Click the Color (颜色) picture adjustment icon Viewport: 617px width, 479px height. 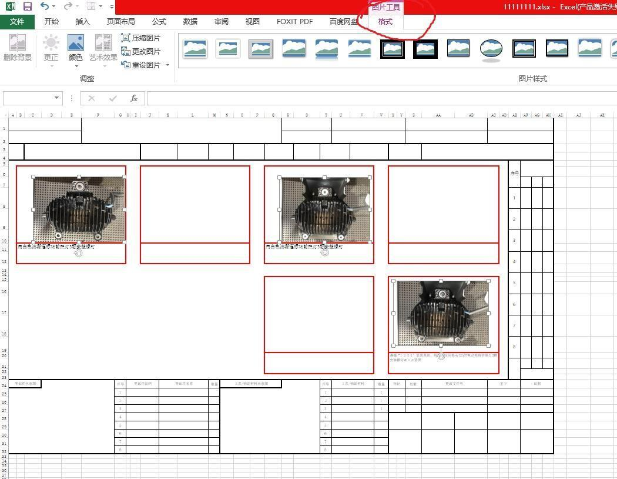pos(75,48)
